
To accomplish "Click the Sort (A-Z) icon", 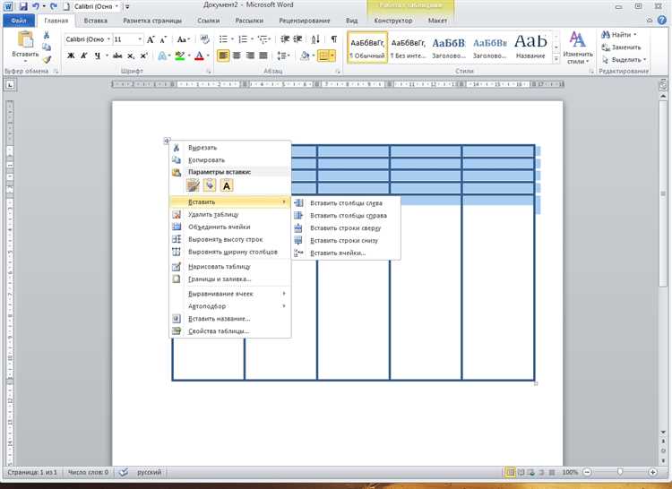I will (315, 39).
